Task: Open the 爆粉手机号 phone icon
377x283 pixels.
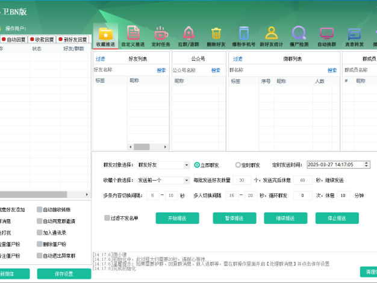Action: [x=243, y=36]
